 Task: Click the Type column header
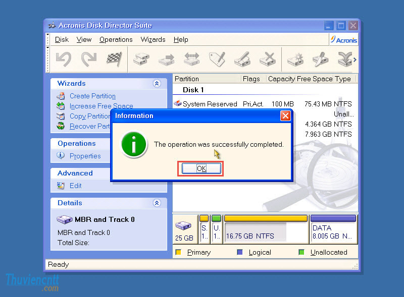click(x=345, y=79)
